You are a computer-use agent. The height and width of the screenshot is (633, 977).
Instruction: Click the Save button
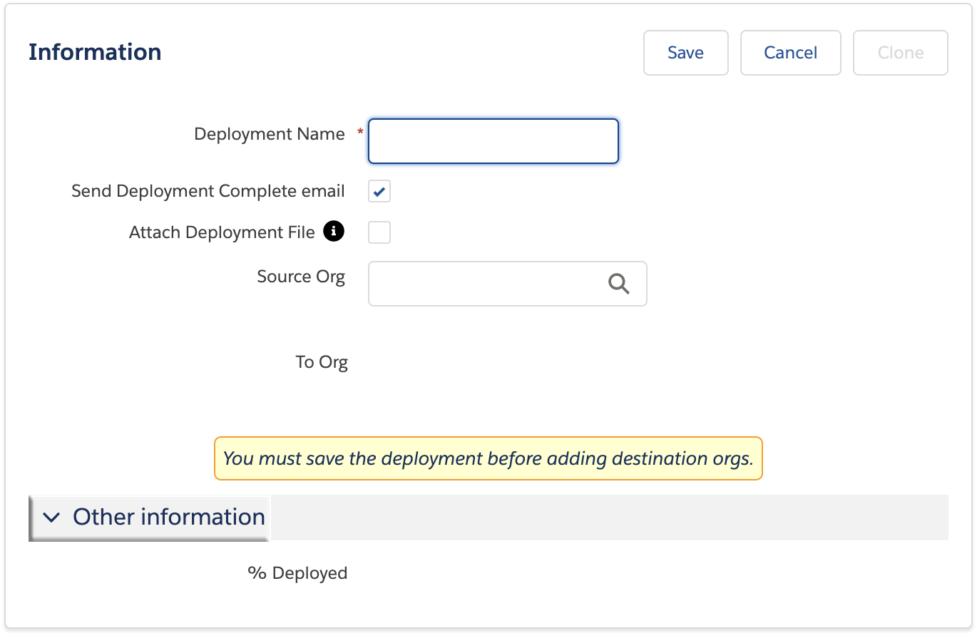pos(685,53)
